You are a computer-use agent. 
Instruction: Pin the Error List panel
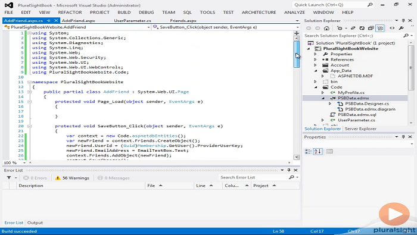(x=289, y=170)
